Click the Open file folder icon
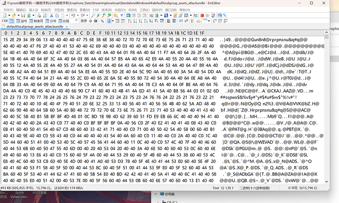This screenshot has width=339, height=203. [14, 15]
